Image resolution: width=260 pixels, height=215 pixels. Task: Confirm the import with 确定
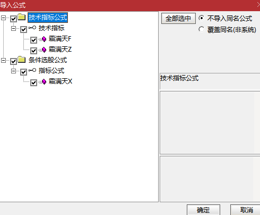coord(203,210)
